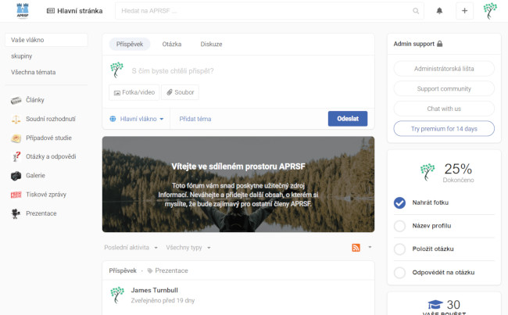
Task: Open the Všechny typy filter dropdown
Action: pyautogui.click(x=188, y=248)
